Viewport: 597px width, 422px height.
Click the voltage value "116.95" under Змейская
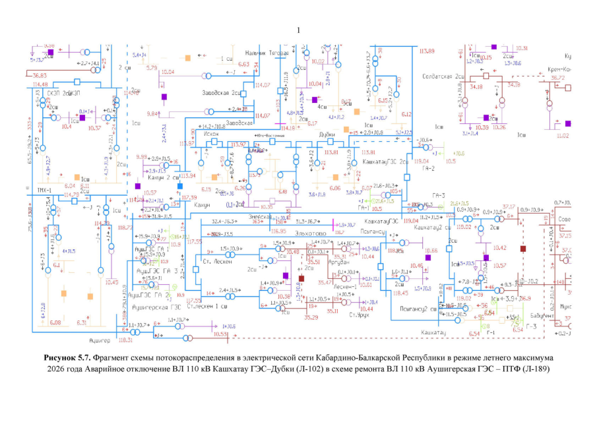pos(278,231)
